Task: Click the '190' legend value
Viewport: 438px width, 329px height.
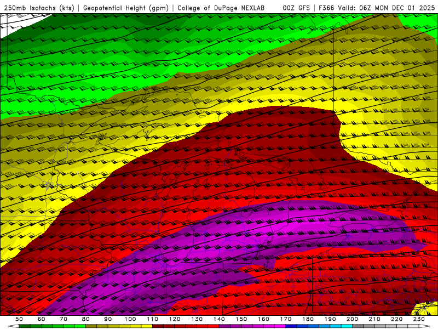Action: 330,319
